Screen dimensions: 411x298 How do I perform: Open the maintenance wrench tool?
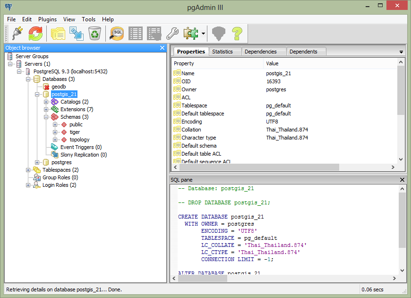point(172,33)
